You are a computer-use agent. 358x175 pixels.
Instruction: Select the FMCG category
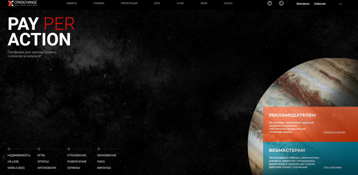[101, 162]
